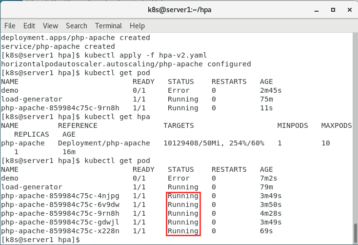Click text 'service/php-apache created'

coord(58,46)
